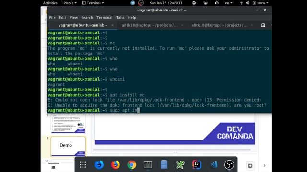Open the Edit menu in terminal
Screen dimensions: 307x172
(x=62, y=18)
